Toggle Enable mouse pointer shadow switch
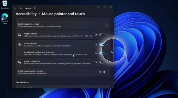 click(105, 72)
